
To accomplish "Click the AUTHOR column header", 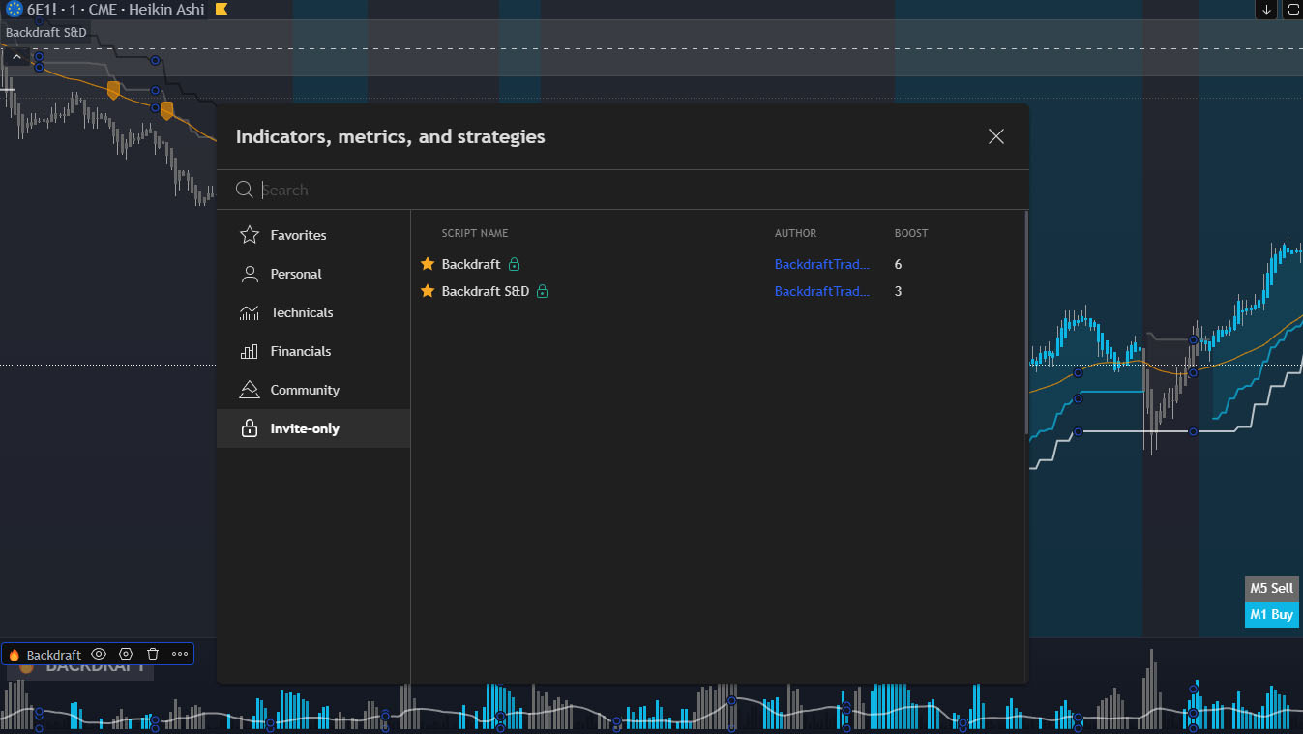I will click(x=795, y=233).
